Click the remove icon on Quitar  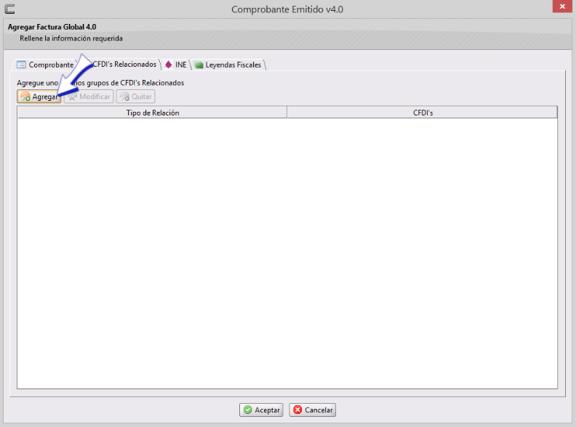125,97
